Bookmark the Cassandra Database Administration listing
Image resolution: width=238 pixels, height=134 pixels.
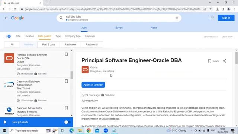click(66, 81)
